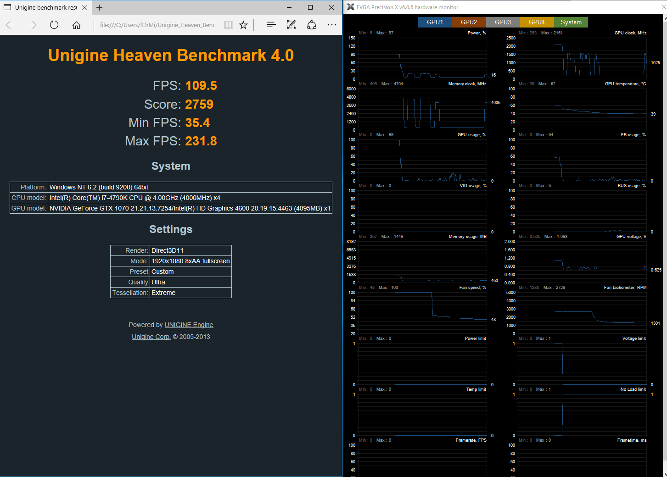Click the Memory clock, MHz graph
The width and height of the screenshot is (667, 477).
[x=422, y=109]
